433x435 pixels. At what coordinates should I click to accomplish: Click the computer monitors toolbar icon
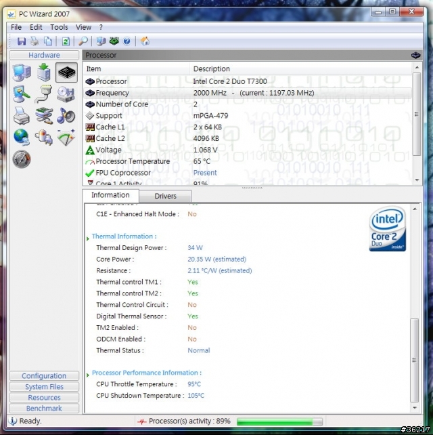[101, 41]
